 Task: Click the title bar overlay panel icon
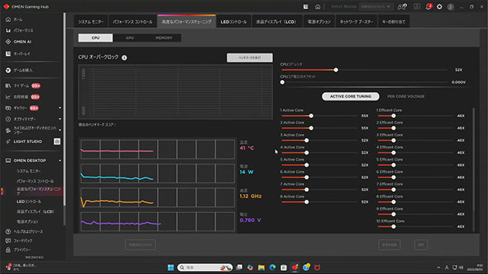(306, 7)
